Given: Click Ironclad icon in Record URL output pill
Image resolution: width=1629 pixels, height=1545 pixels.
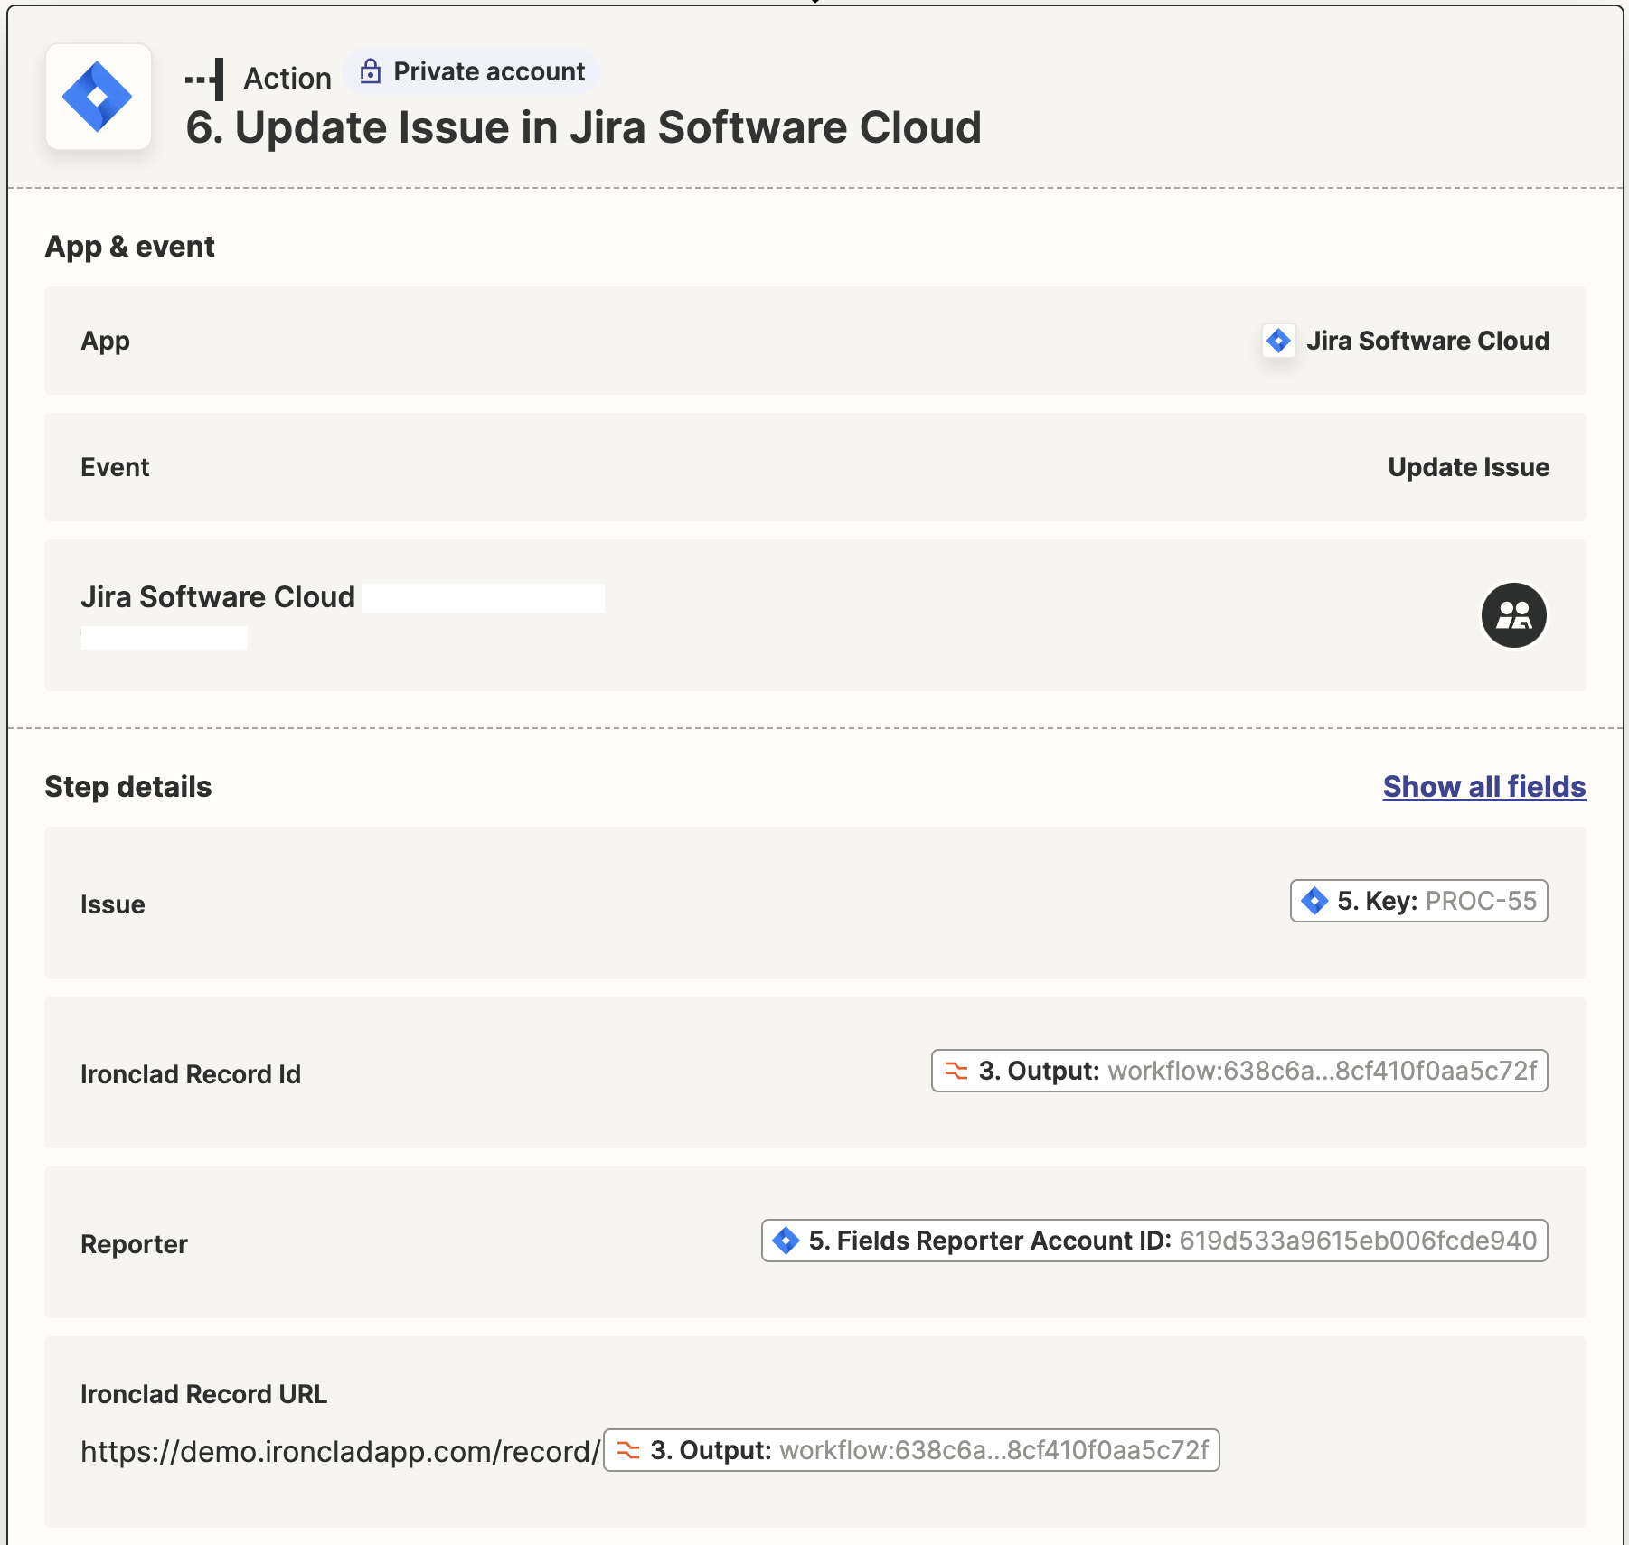Looking at the screenshot, I should click(627, 1450).
